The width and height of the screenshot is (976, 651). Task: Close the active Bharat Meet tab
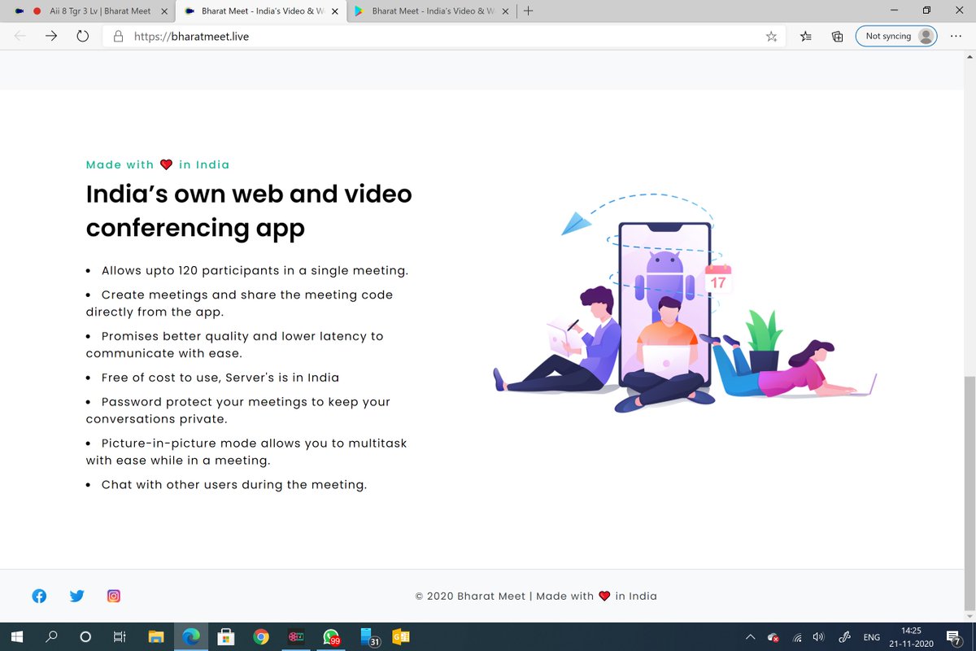[x=334, y=11]
